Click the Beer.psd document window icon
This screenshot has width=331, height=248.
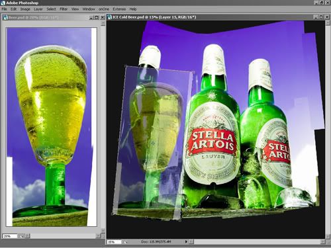(5, 17)
